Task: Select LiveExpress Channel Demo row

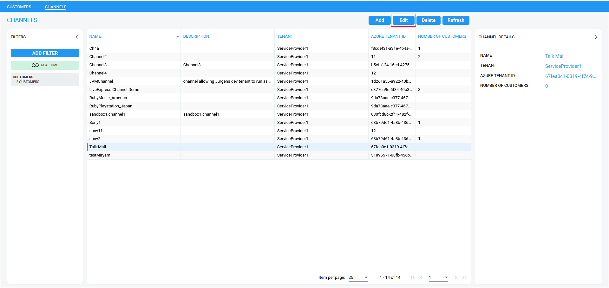Action: [x=279, y=90]
